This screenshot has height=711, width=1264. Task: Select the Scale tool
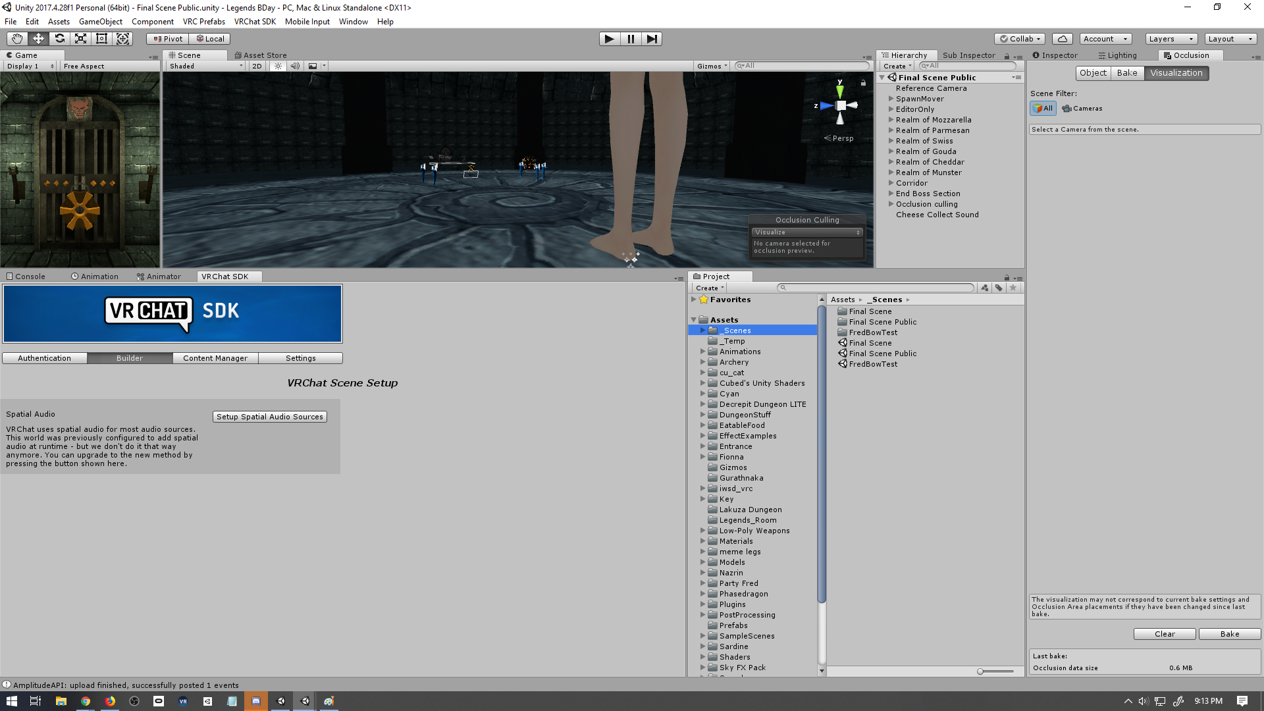(80, 39)
